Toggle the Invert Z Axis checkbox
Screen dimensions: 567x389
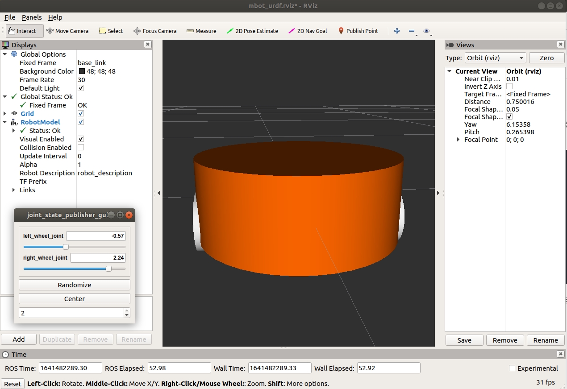(509, 87)
